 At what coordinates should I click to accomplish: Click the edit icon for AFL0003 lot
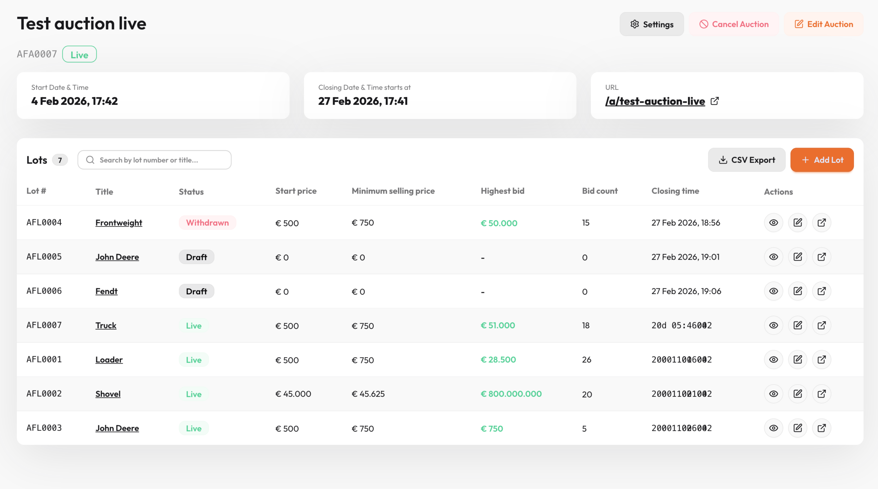click(797, 428)
